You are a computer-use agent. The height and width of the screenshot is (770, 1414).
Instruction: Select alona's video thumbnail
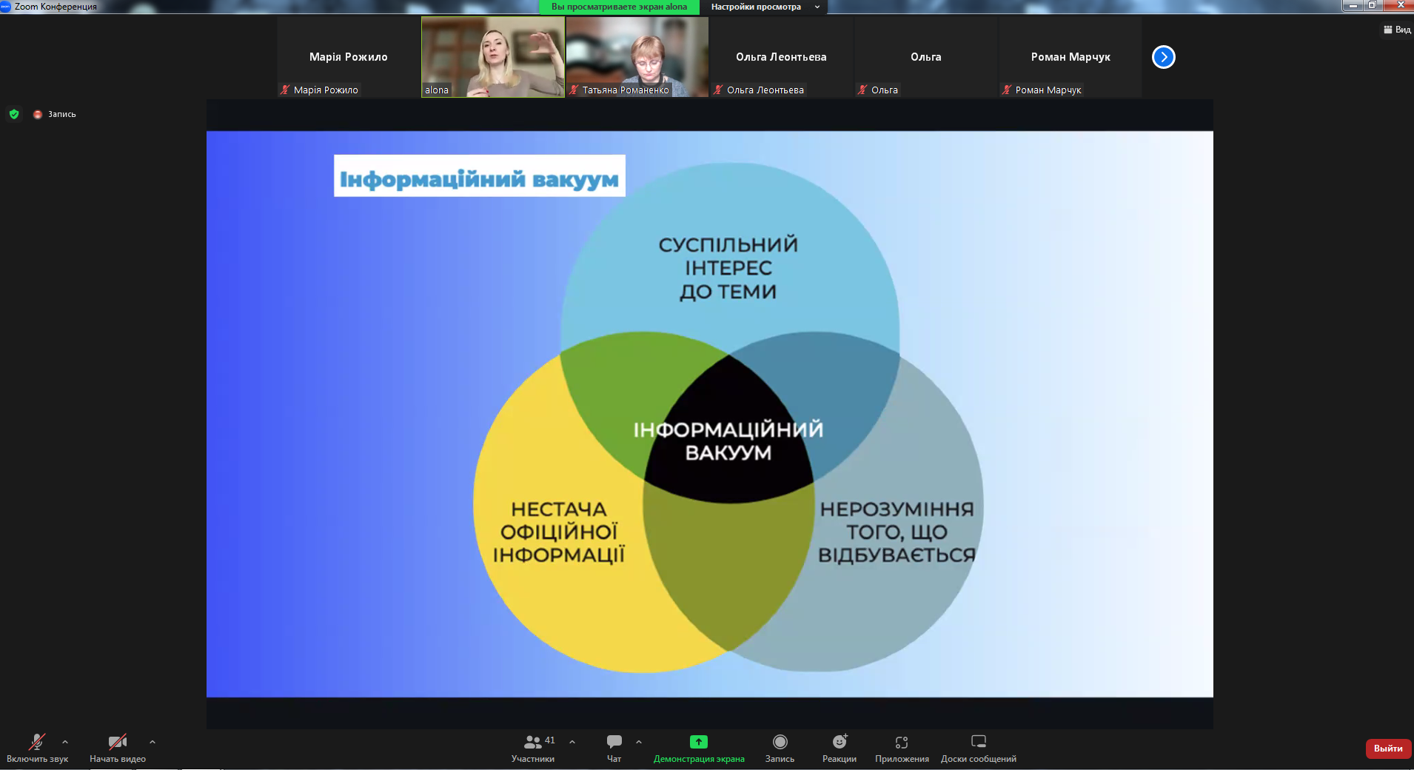[x=492, y=57]
